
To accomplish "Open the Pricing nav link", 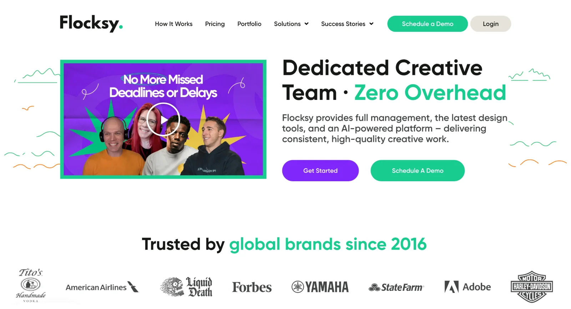I will 215,24.
